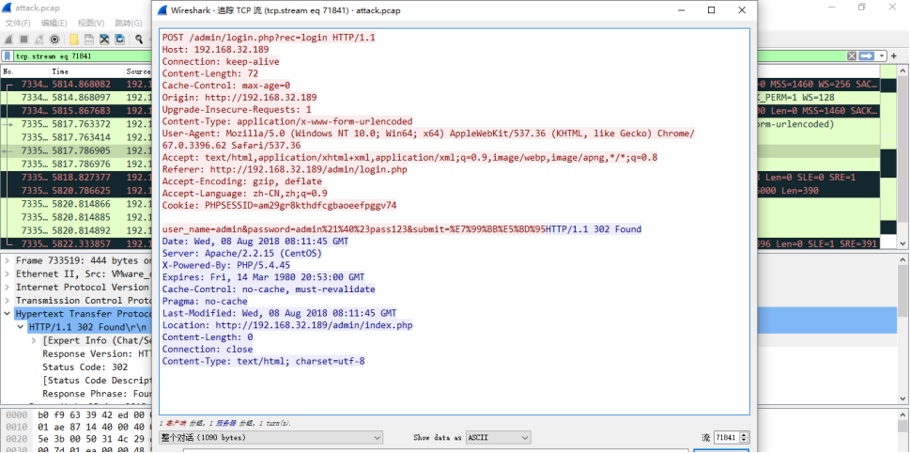Click the Server: Apache/2.2.15 (CentOS) line
Viewport: 910px width, 453px height.
coord(242,253)
